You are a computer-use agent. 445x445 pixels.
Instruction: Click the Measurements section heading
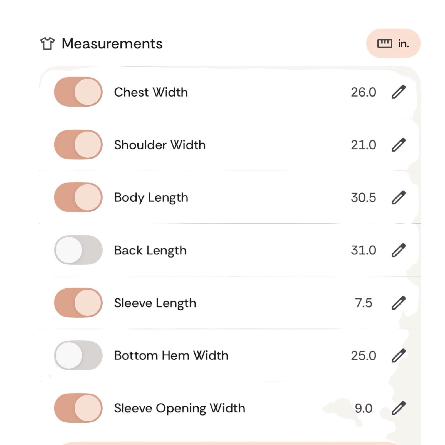pos(112,44)
